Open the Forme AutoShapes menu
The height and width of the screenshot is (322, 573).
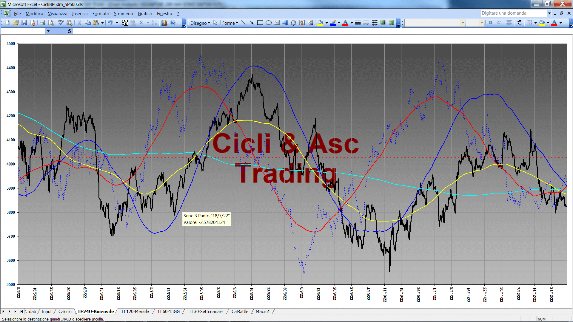230,23
